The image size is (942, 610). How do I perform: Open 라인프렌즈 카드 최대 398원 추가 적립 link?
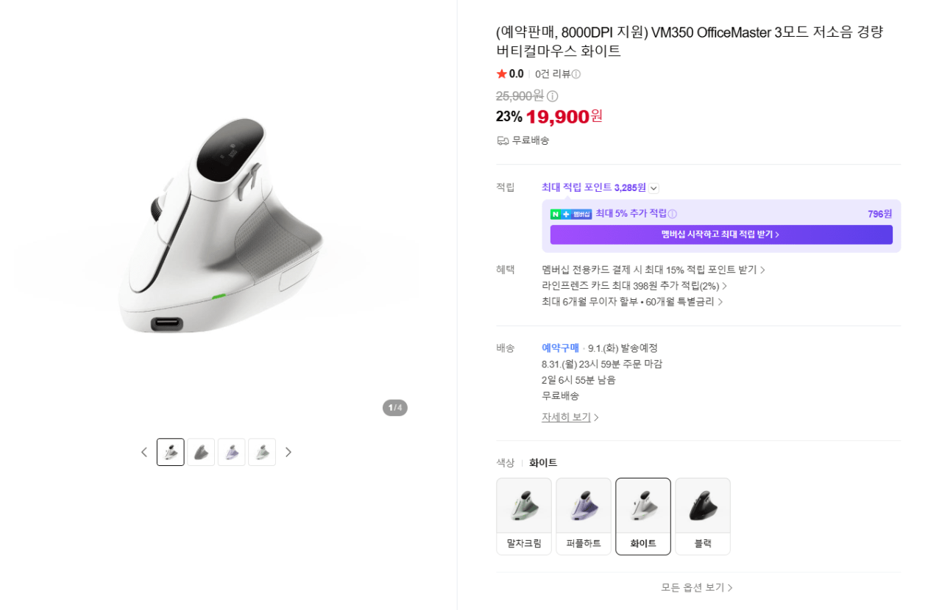(x=634, y=286)
